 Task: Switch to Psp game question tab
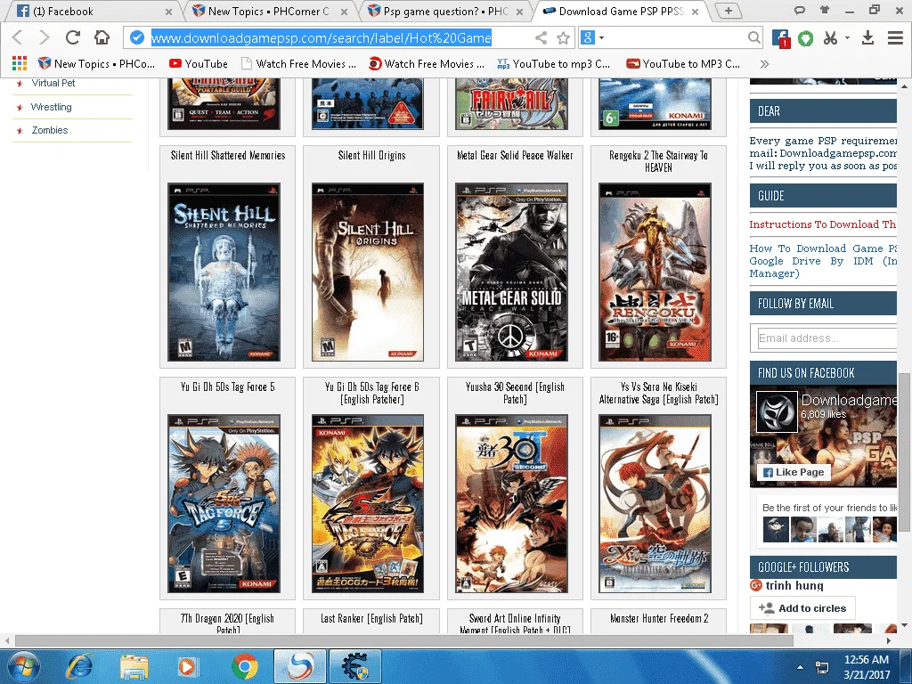pos(445,11)
